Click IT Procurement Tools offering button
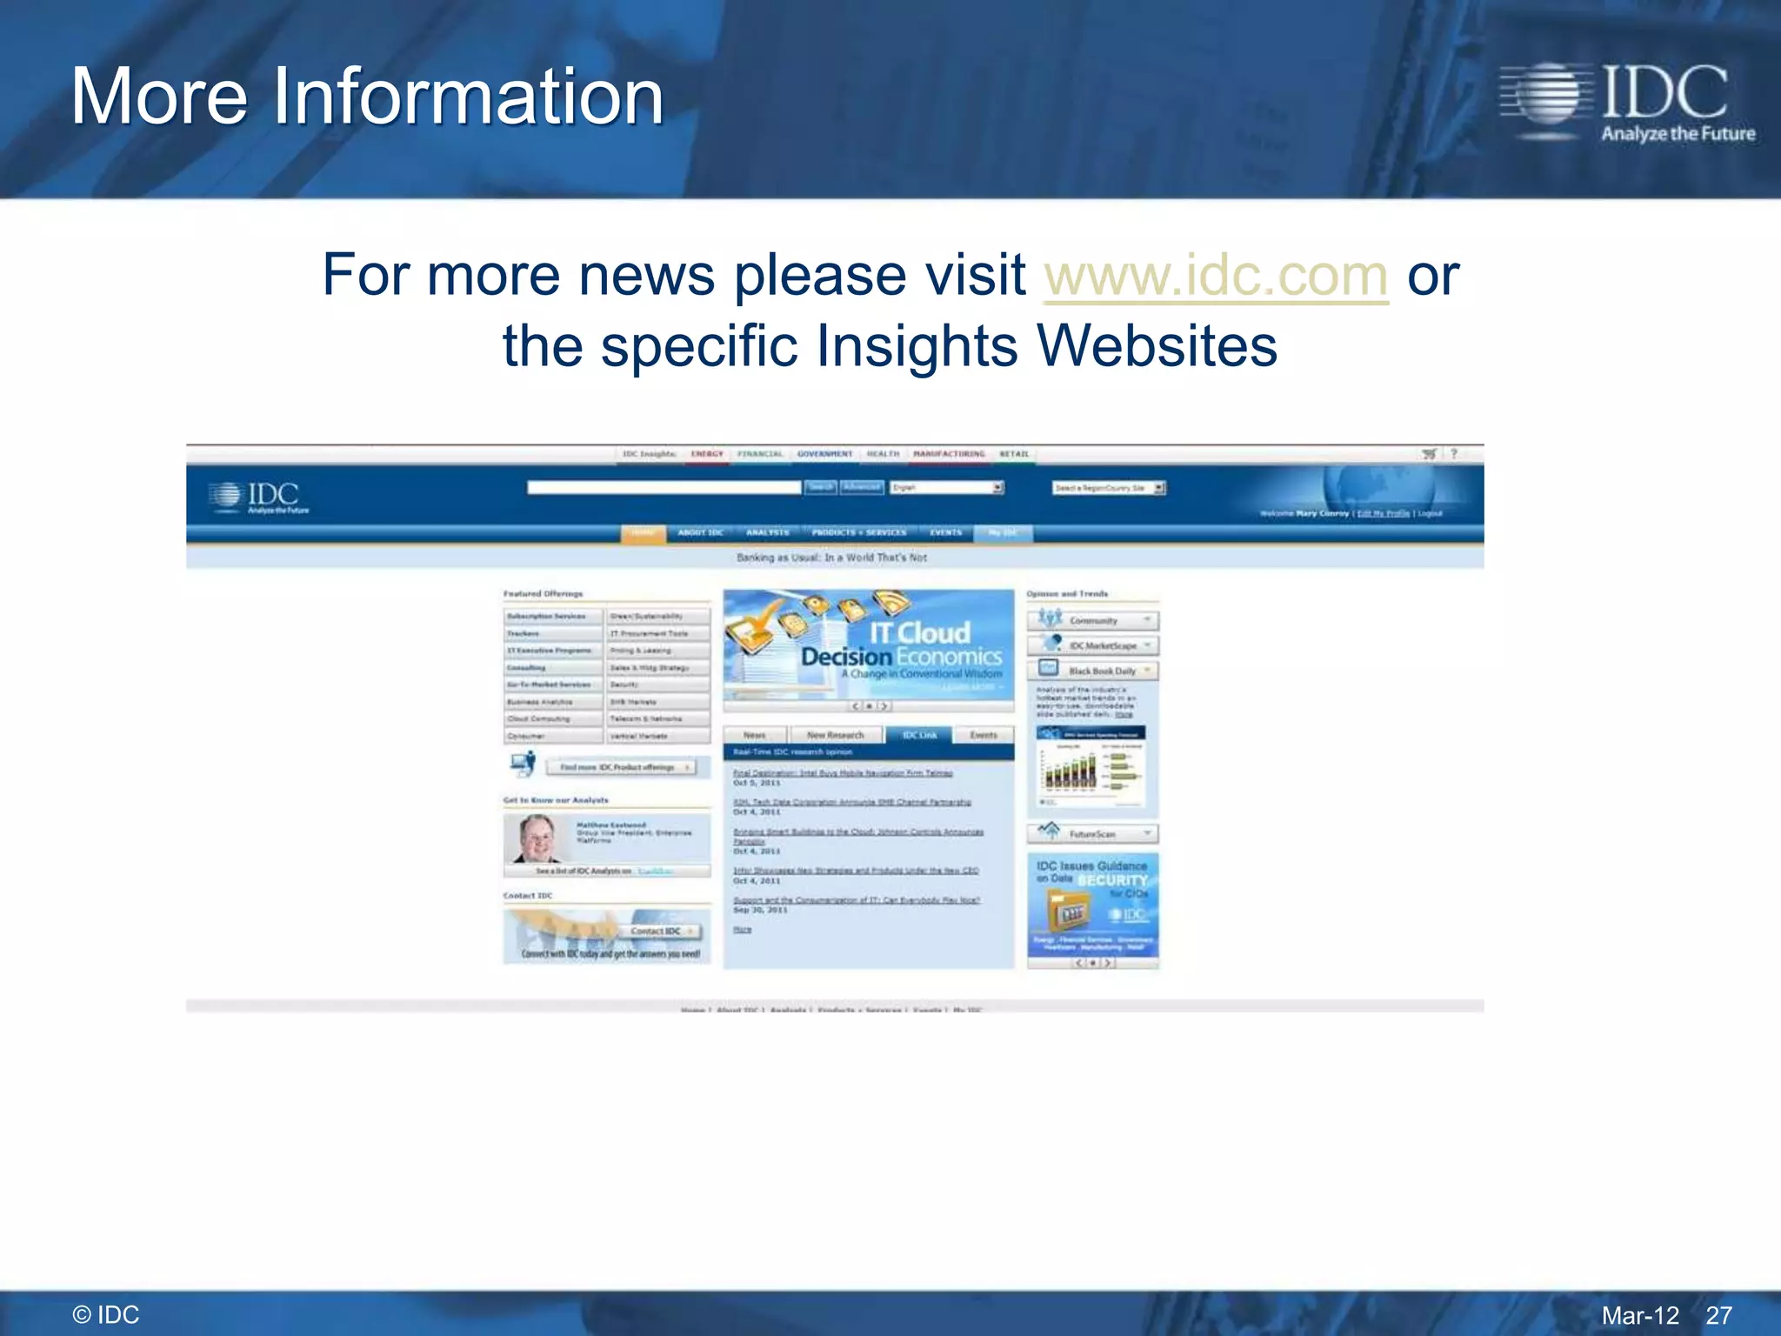This screenshot has height=1336, width=1781. 657,634
